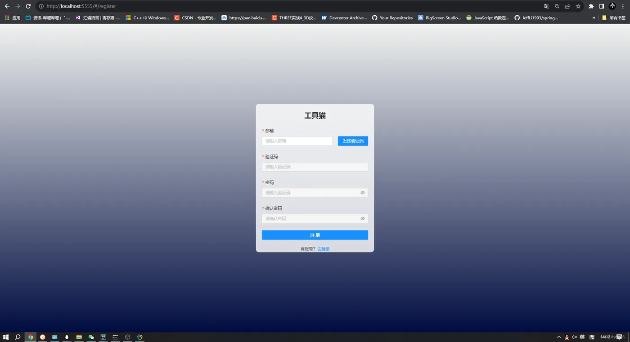Open the CSDN - 专业开发 bookmark
Screen dimensions: 630x342
click(196, 18)
